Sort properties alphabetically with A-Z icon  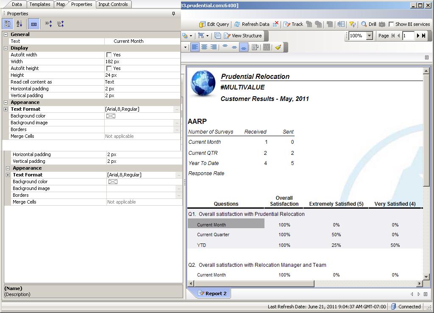click(19, 24)
